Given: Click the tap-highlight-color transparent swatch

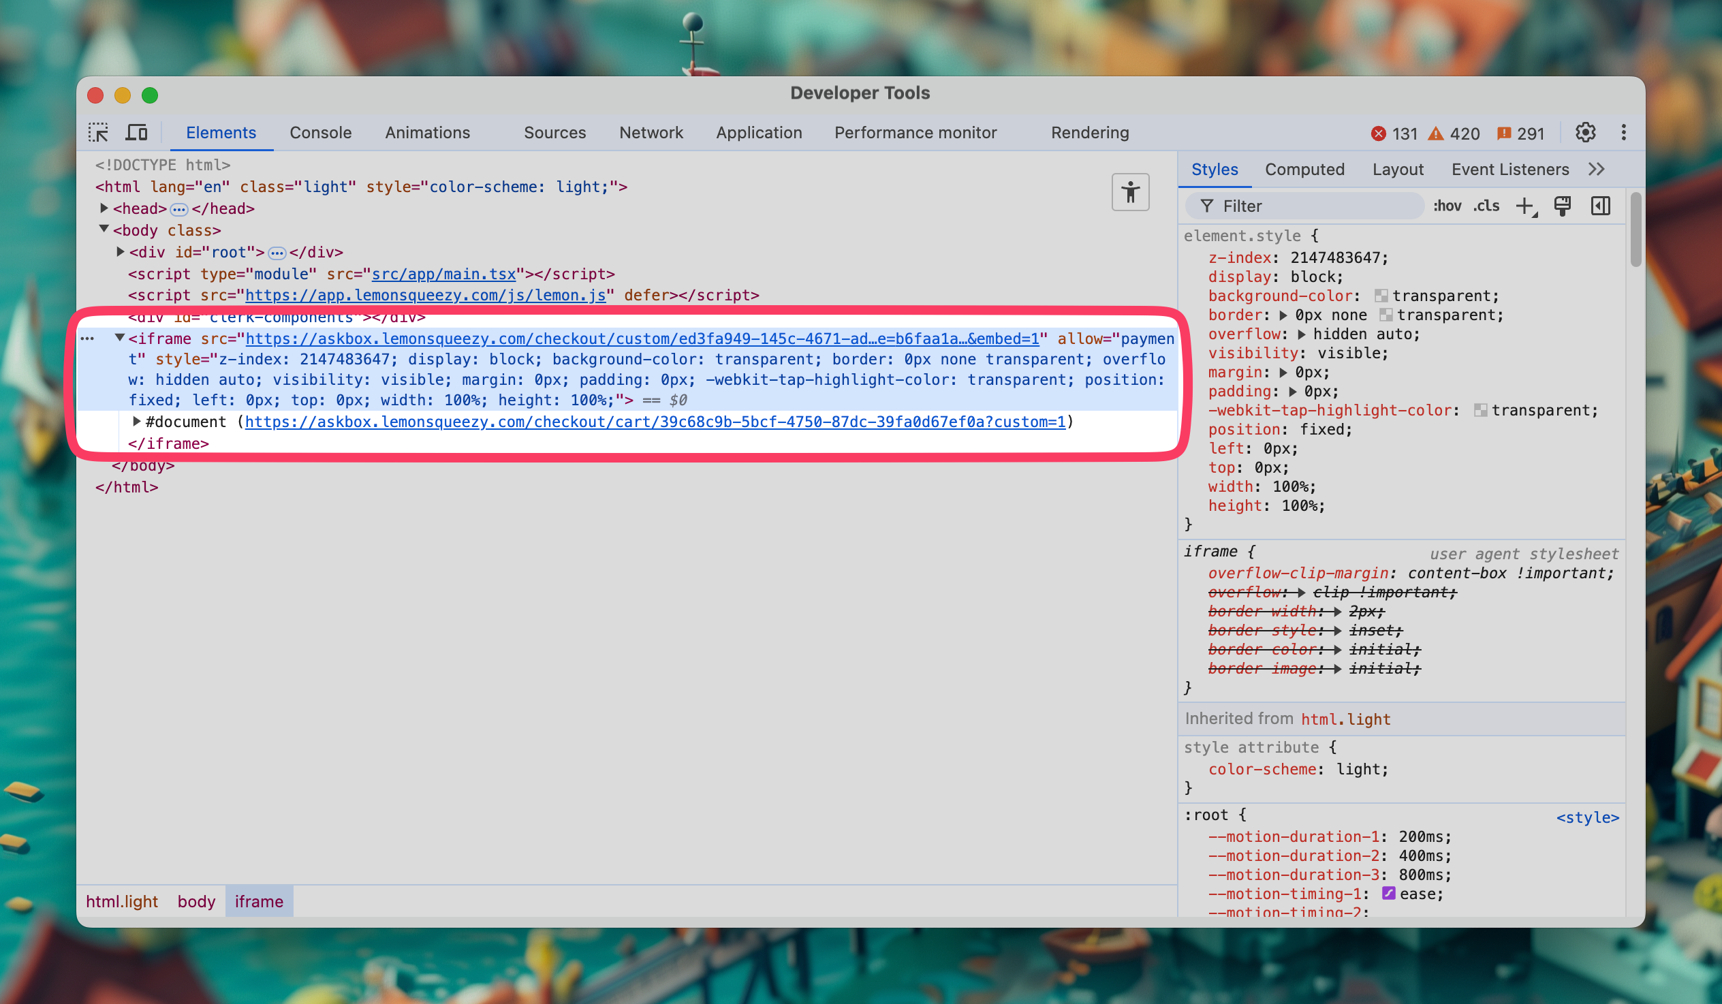Looking at the screenshot, I should (1480, 411).
